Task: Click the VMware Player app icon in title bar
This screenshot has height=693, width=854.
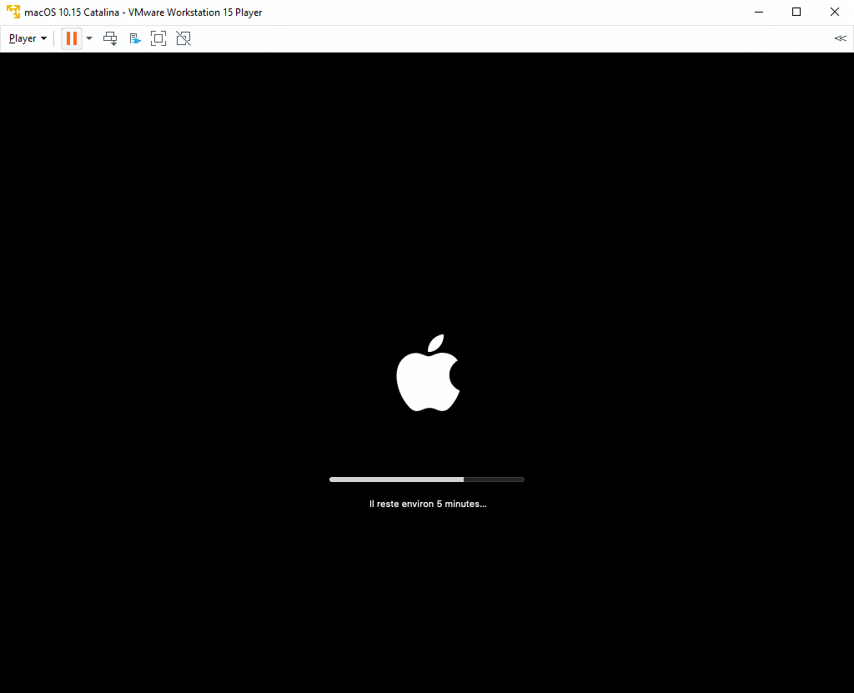Action: pos(13,12)
